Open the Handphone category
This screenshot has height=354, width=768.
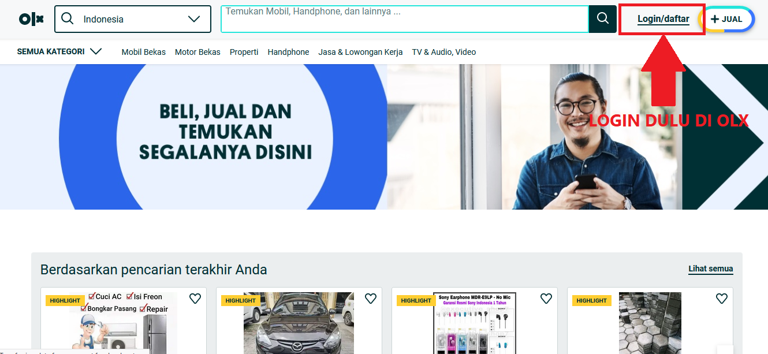(289, 52)
